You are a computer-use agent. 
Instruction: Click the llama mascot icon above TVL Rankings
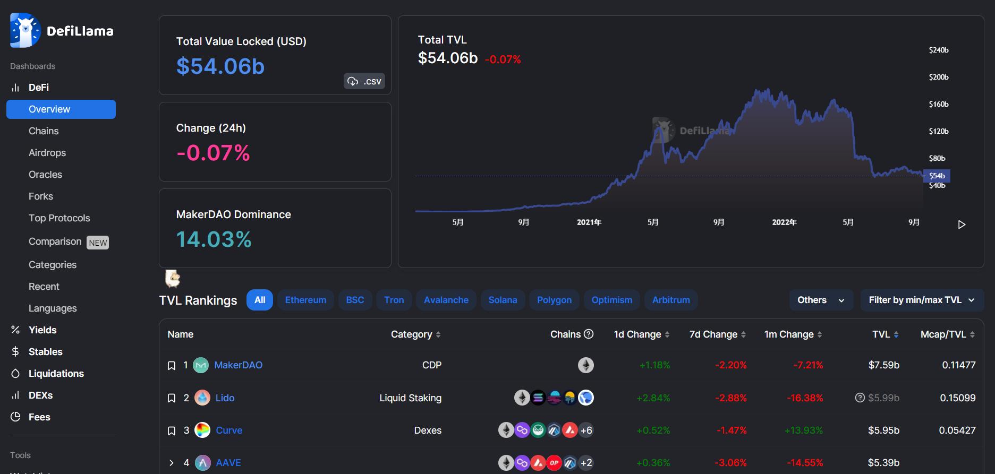click(x=172, y=278)
